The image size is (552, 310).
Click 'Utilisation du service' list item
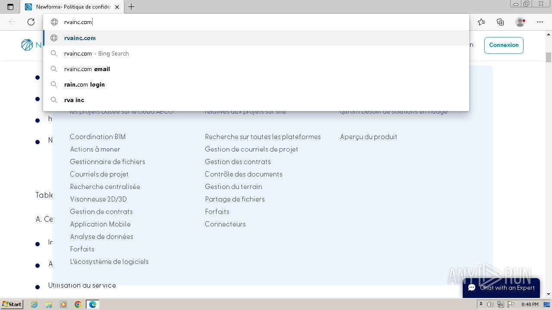[82, 285]
